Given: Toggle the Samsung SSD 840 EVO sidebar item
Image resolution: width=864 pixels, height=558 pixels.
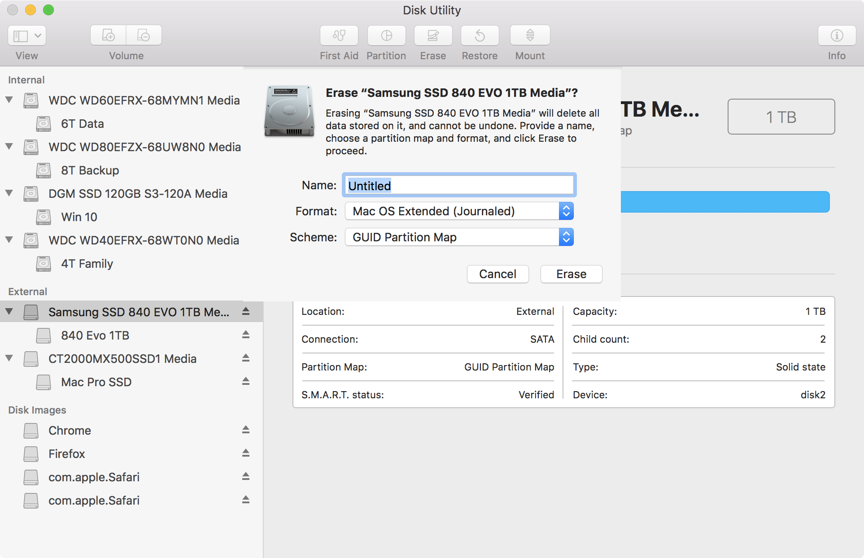Looking at the screenshot, I should 9,310.
